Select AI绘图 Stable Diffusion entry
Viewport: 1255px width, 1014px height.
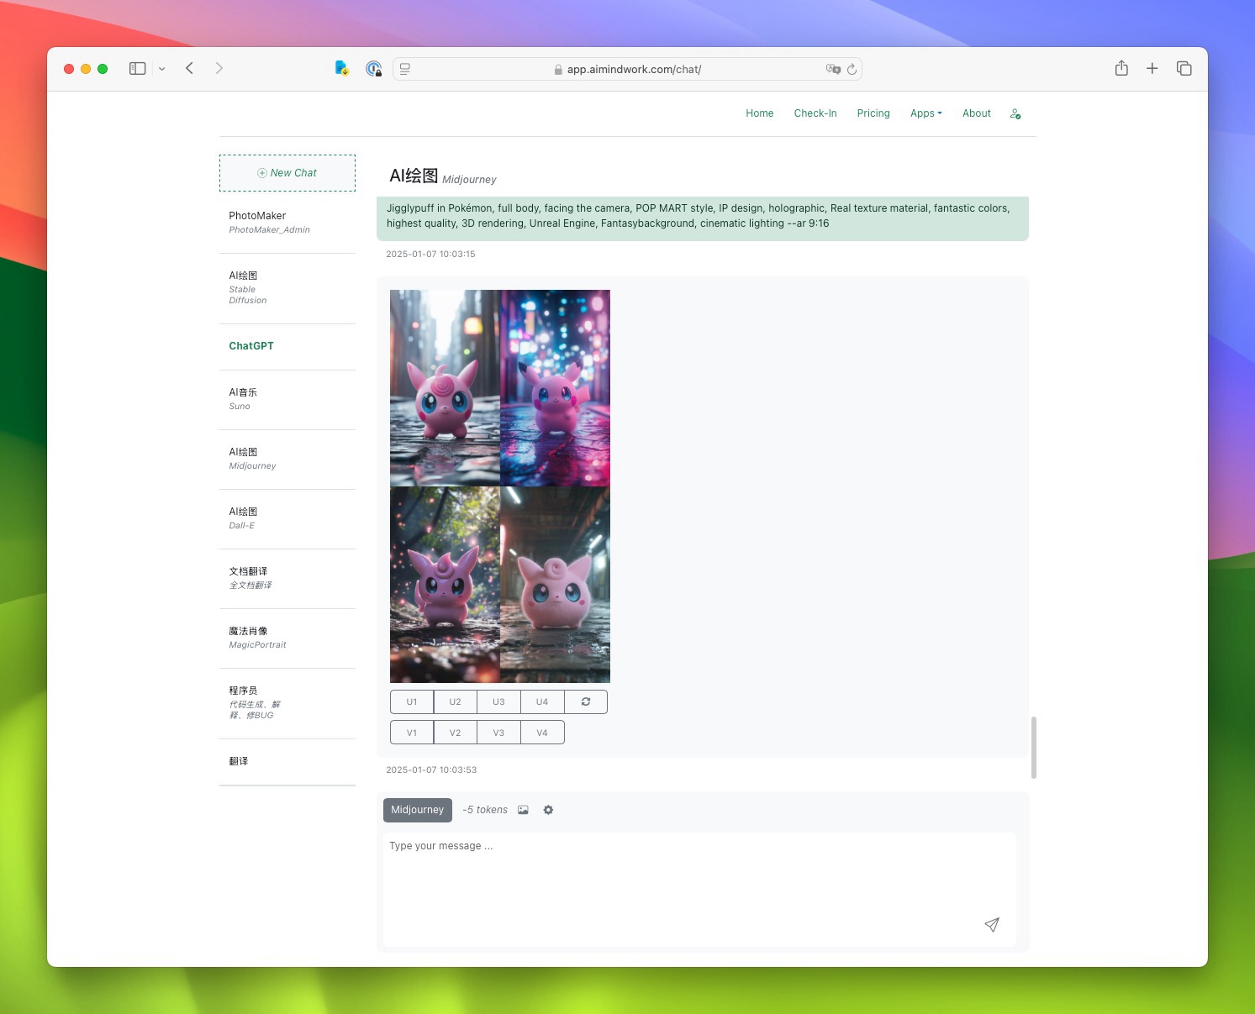pyautogui.click(x=287, y=287)
